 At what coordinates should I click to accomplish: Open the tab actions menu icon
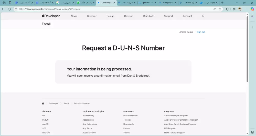coord(10,3)
